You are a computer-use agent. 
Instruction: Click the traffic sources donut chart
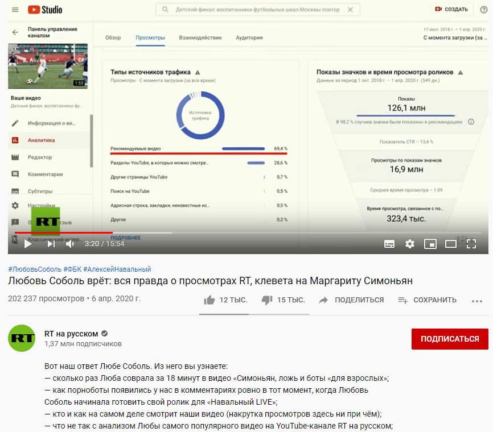tap(200, 115)
